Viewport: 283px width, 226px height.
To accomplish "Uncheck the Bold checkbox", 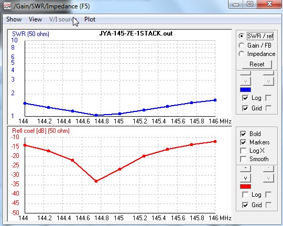I will (x=243, y=134).
